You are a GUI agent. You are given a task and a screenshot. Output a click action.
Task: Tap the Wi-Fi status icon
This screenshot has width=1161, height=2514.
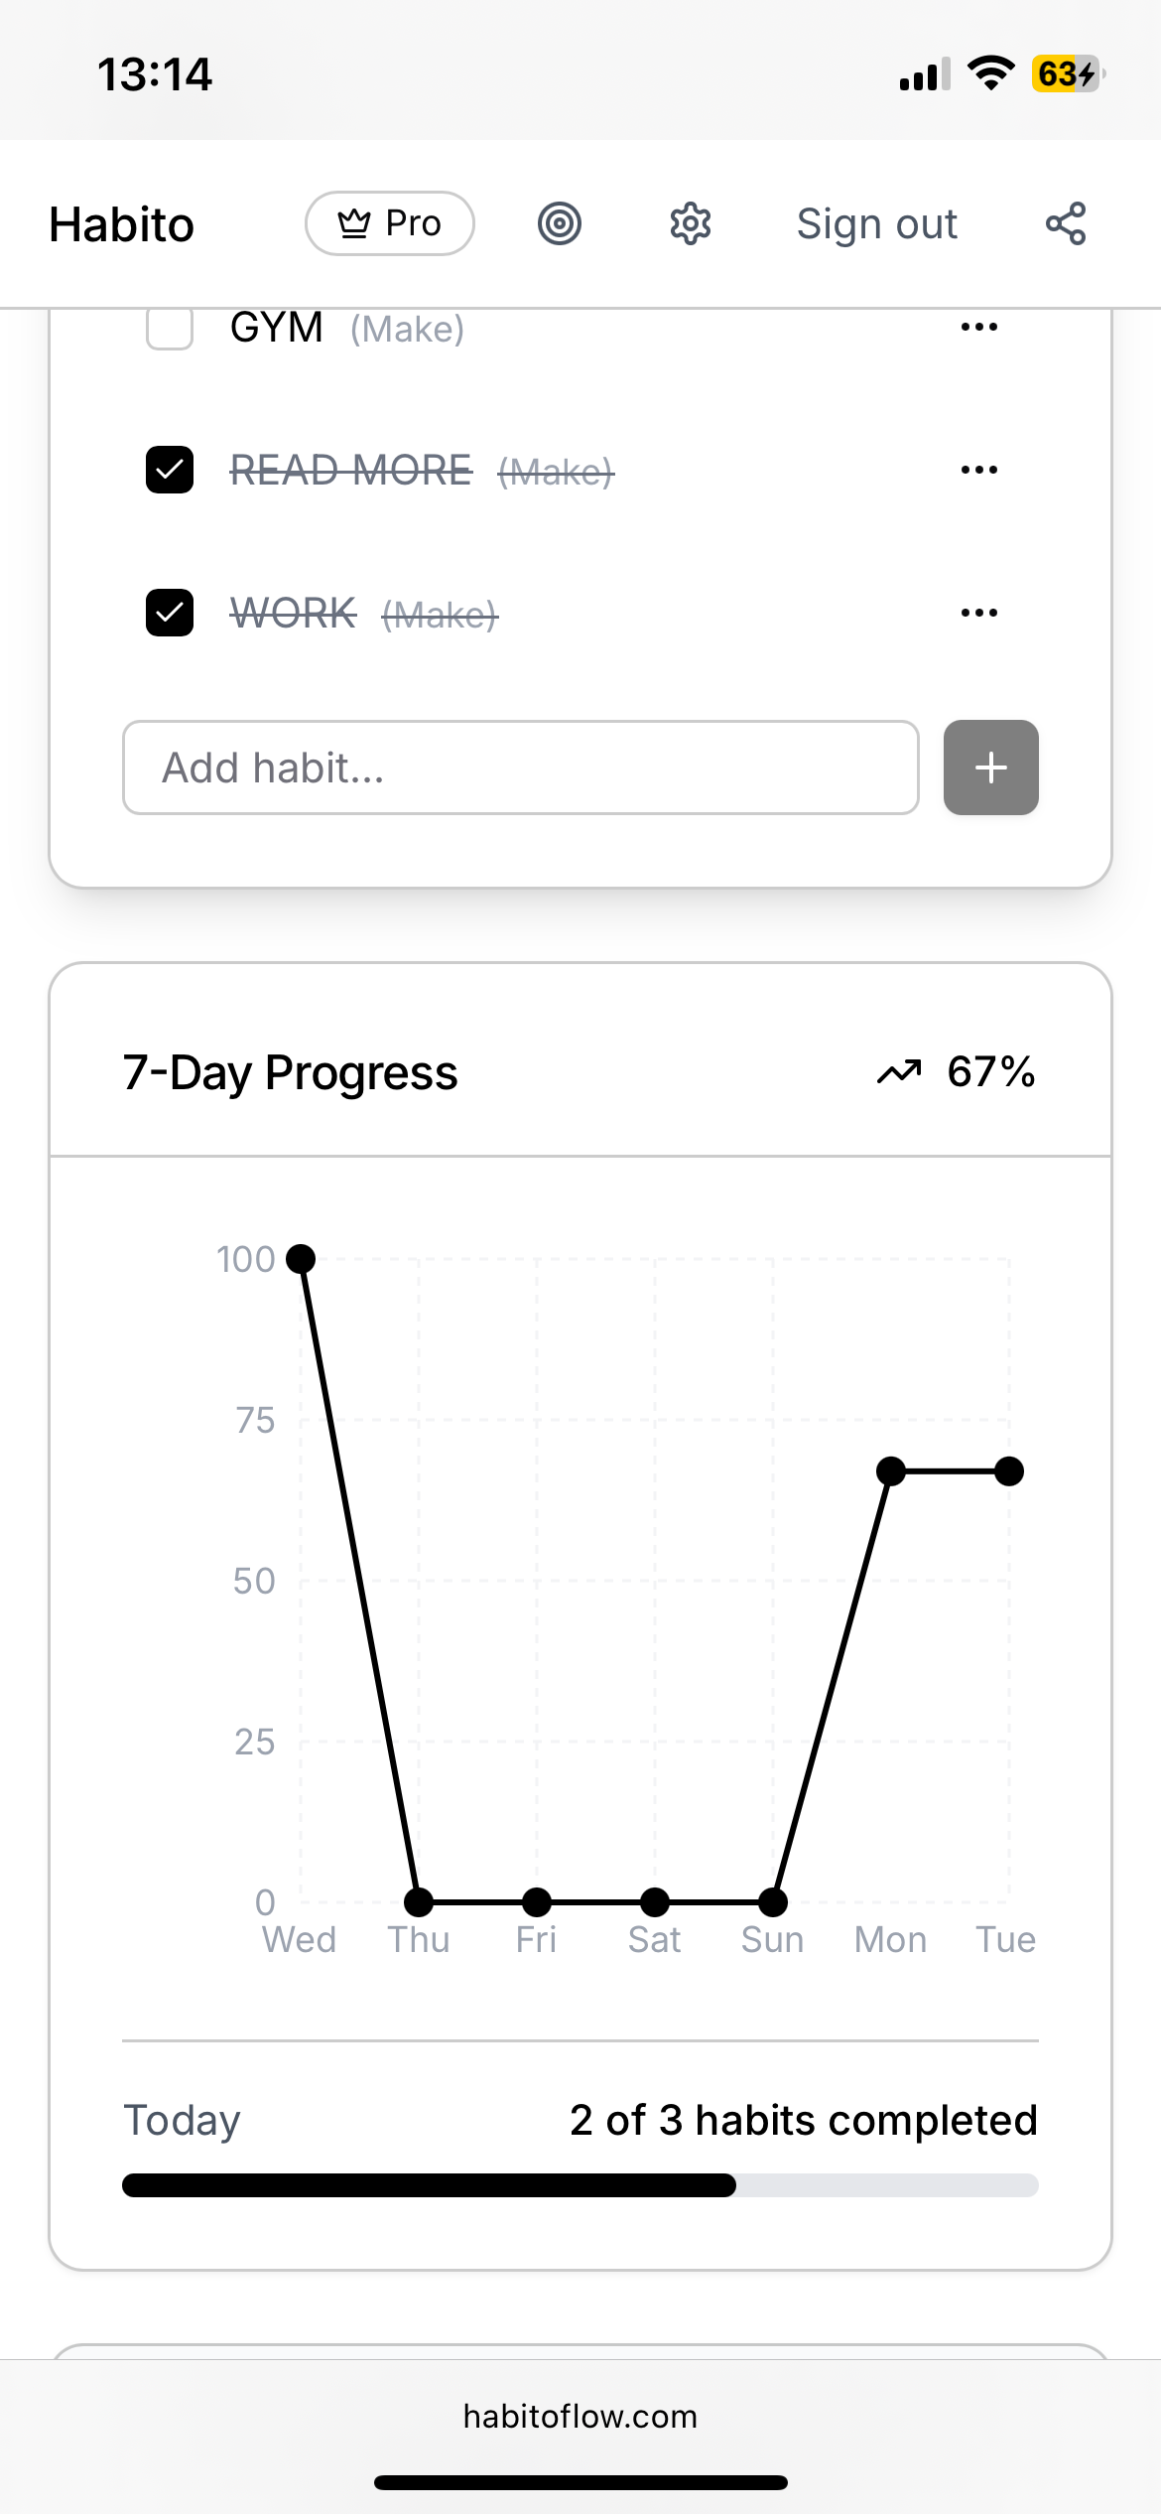point(989,73)
